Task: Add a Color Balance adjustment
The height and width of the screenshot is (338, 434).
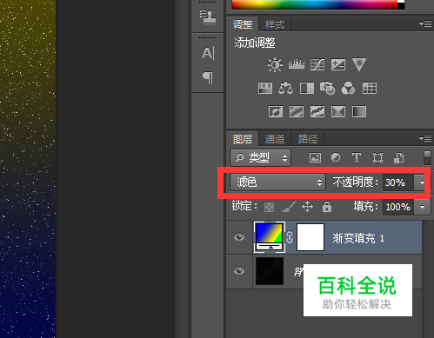Action: click(285, 88)
